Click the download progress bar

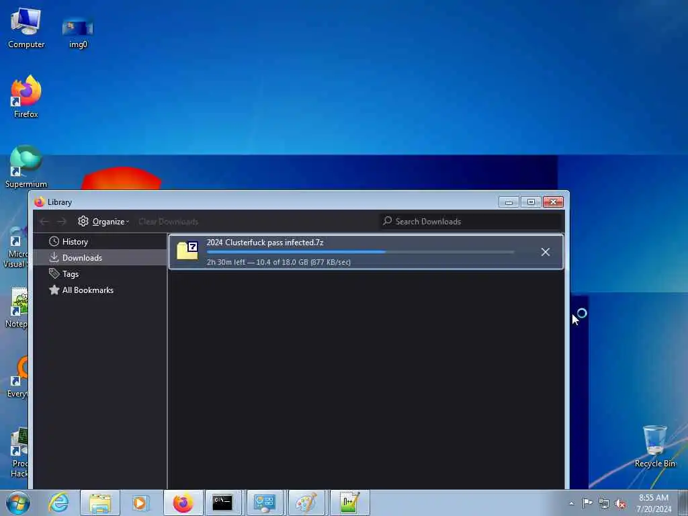(360, 253)
